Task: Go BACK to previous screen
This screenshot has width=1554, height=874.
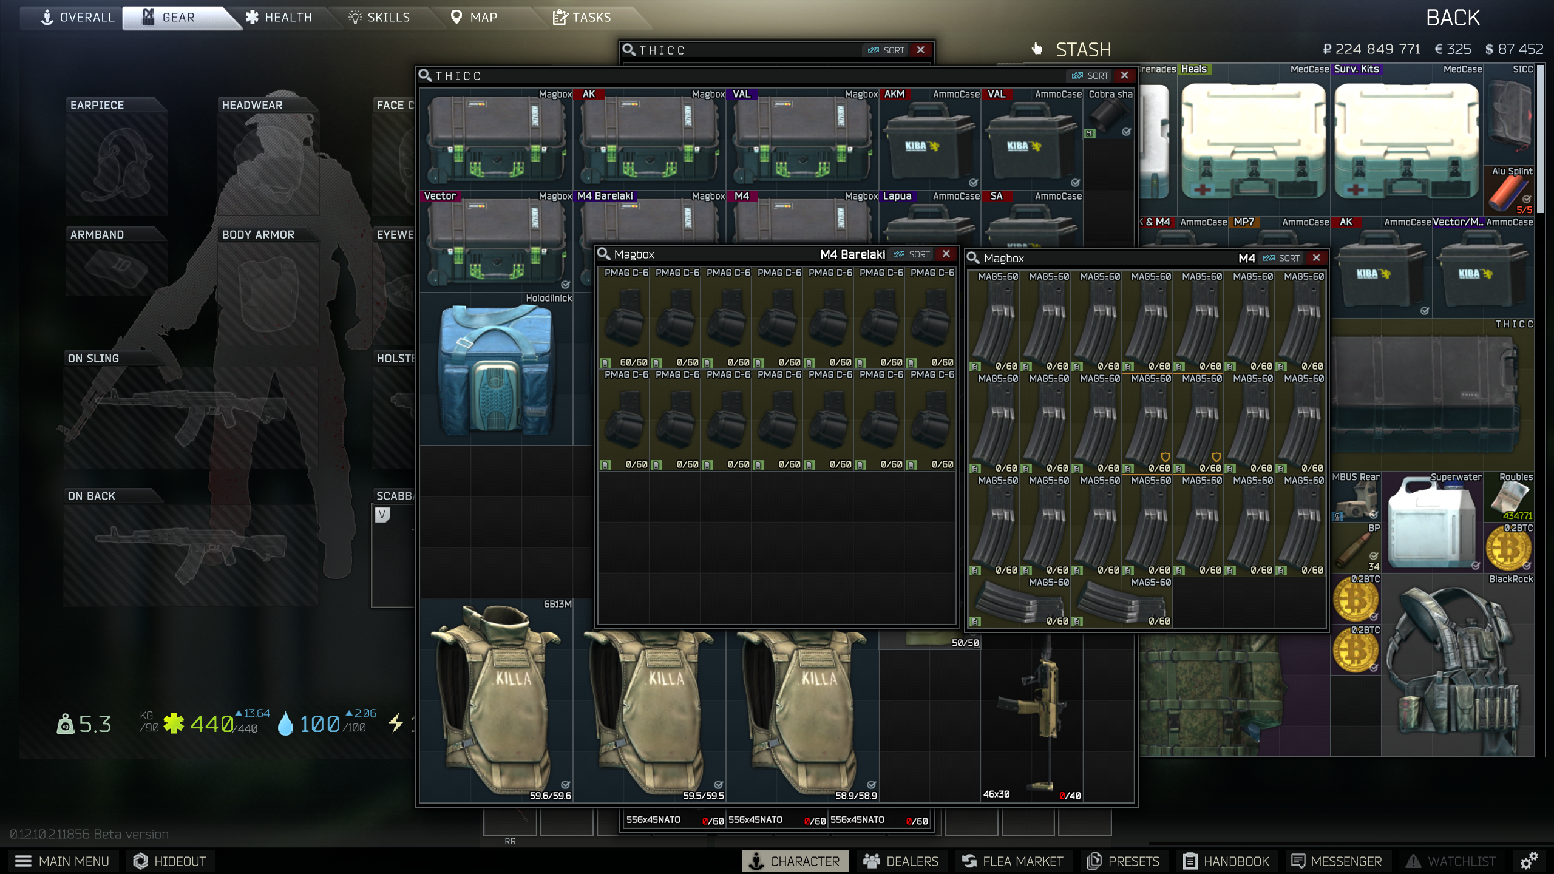Action: [x=1453, y=18]
